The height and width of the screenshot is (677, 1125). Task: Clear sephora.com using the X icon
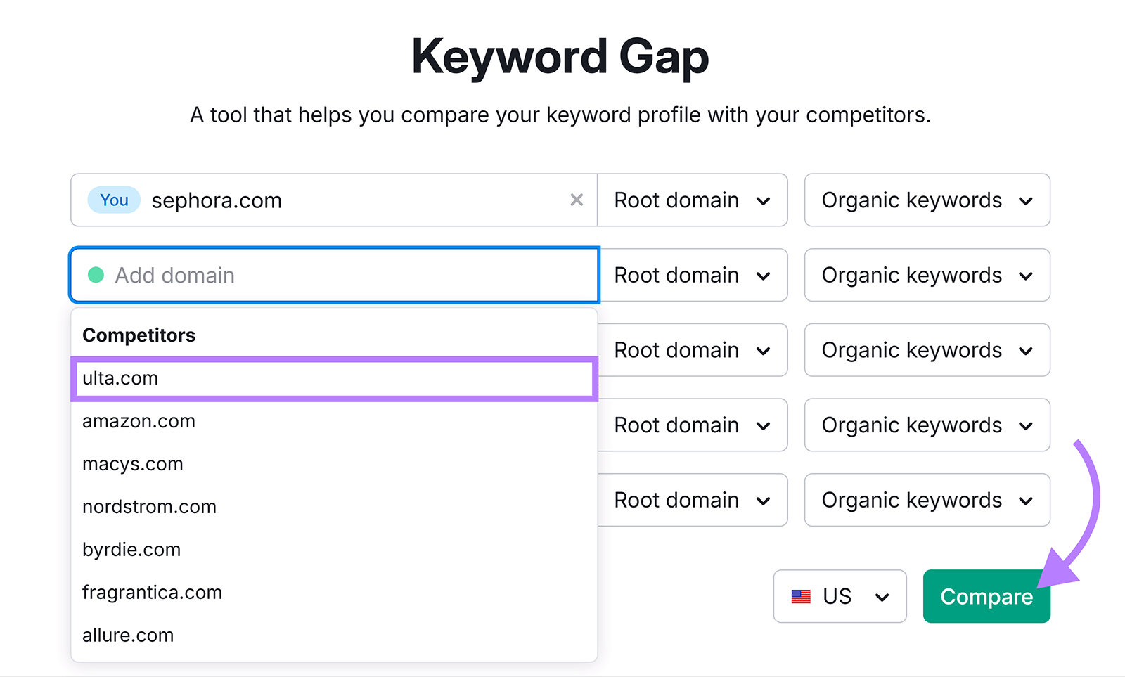577,200
